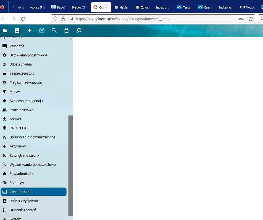Viewport: 263px width, 220px height.
Task: Open the Calendar app icon
Action: 67,31
